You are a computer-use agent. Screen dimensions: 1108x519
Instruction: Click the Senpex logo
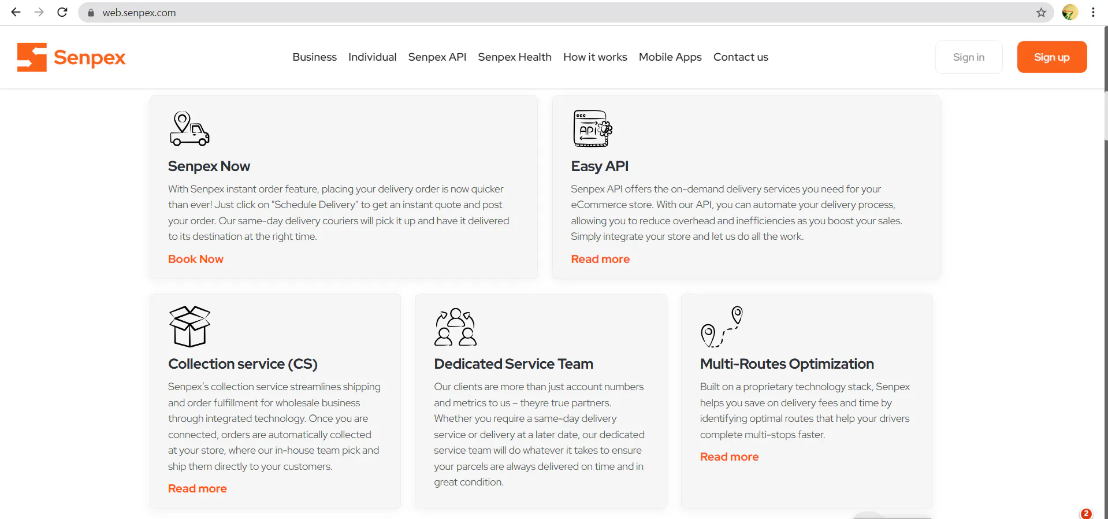(x=72, y=57)
